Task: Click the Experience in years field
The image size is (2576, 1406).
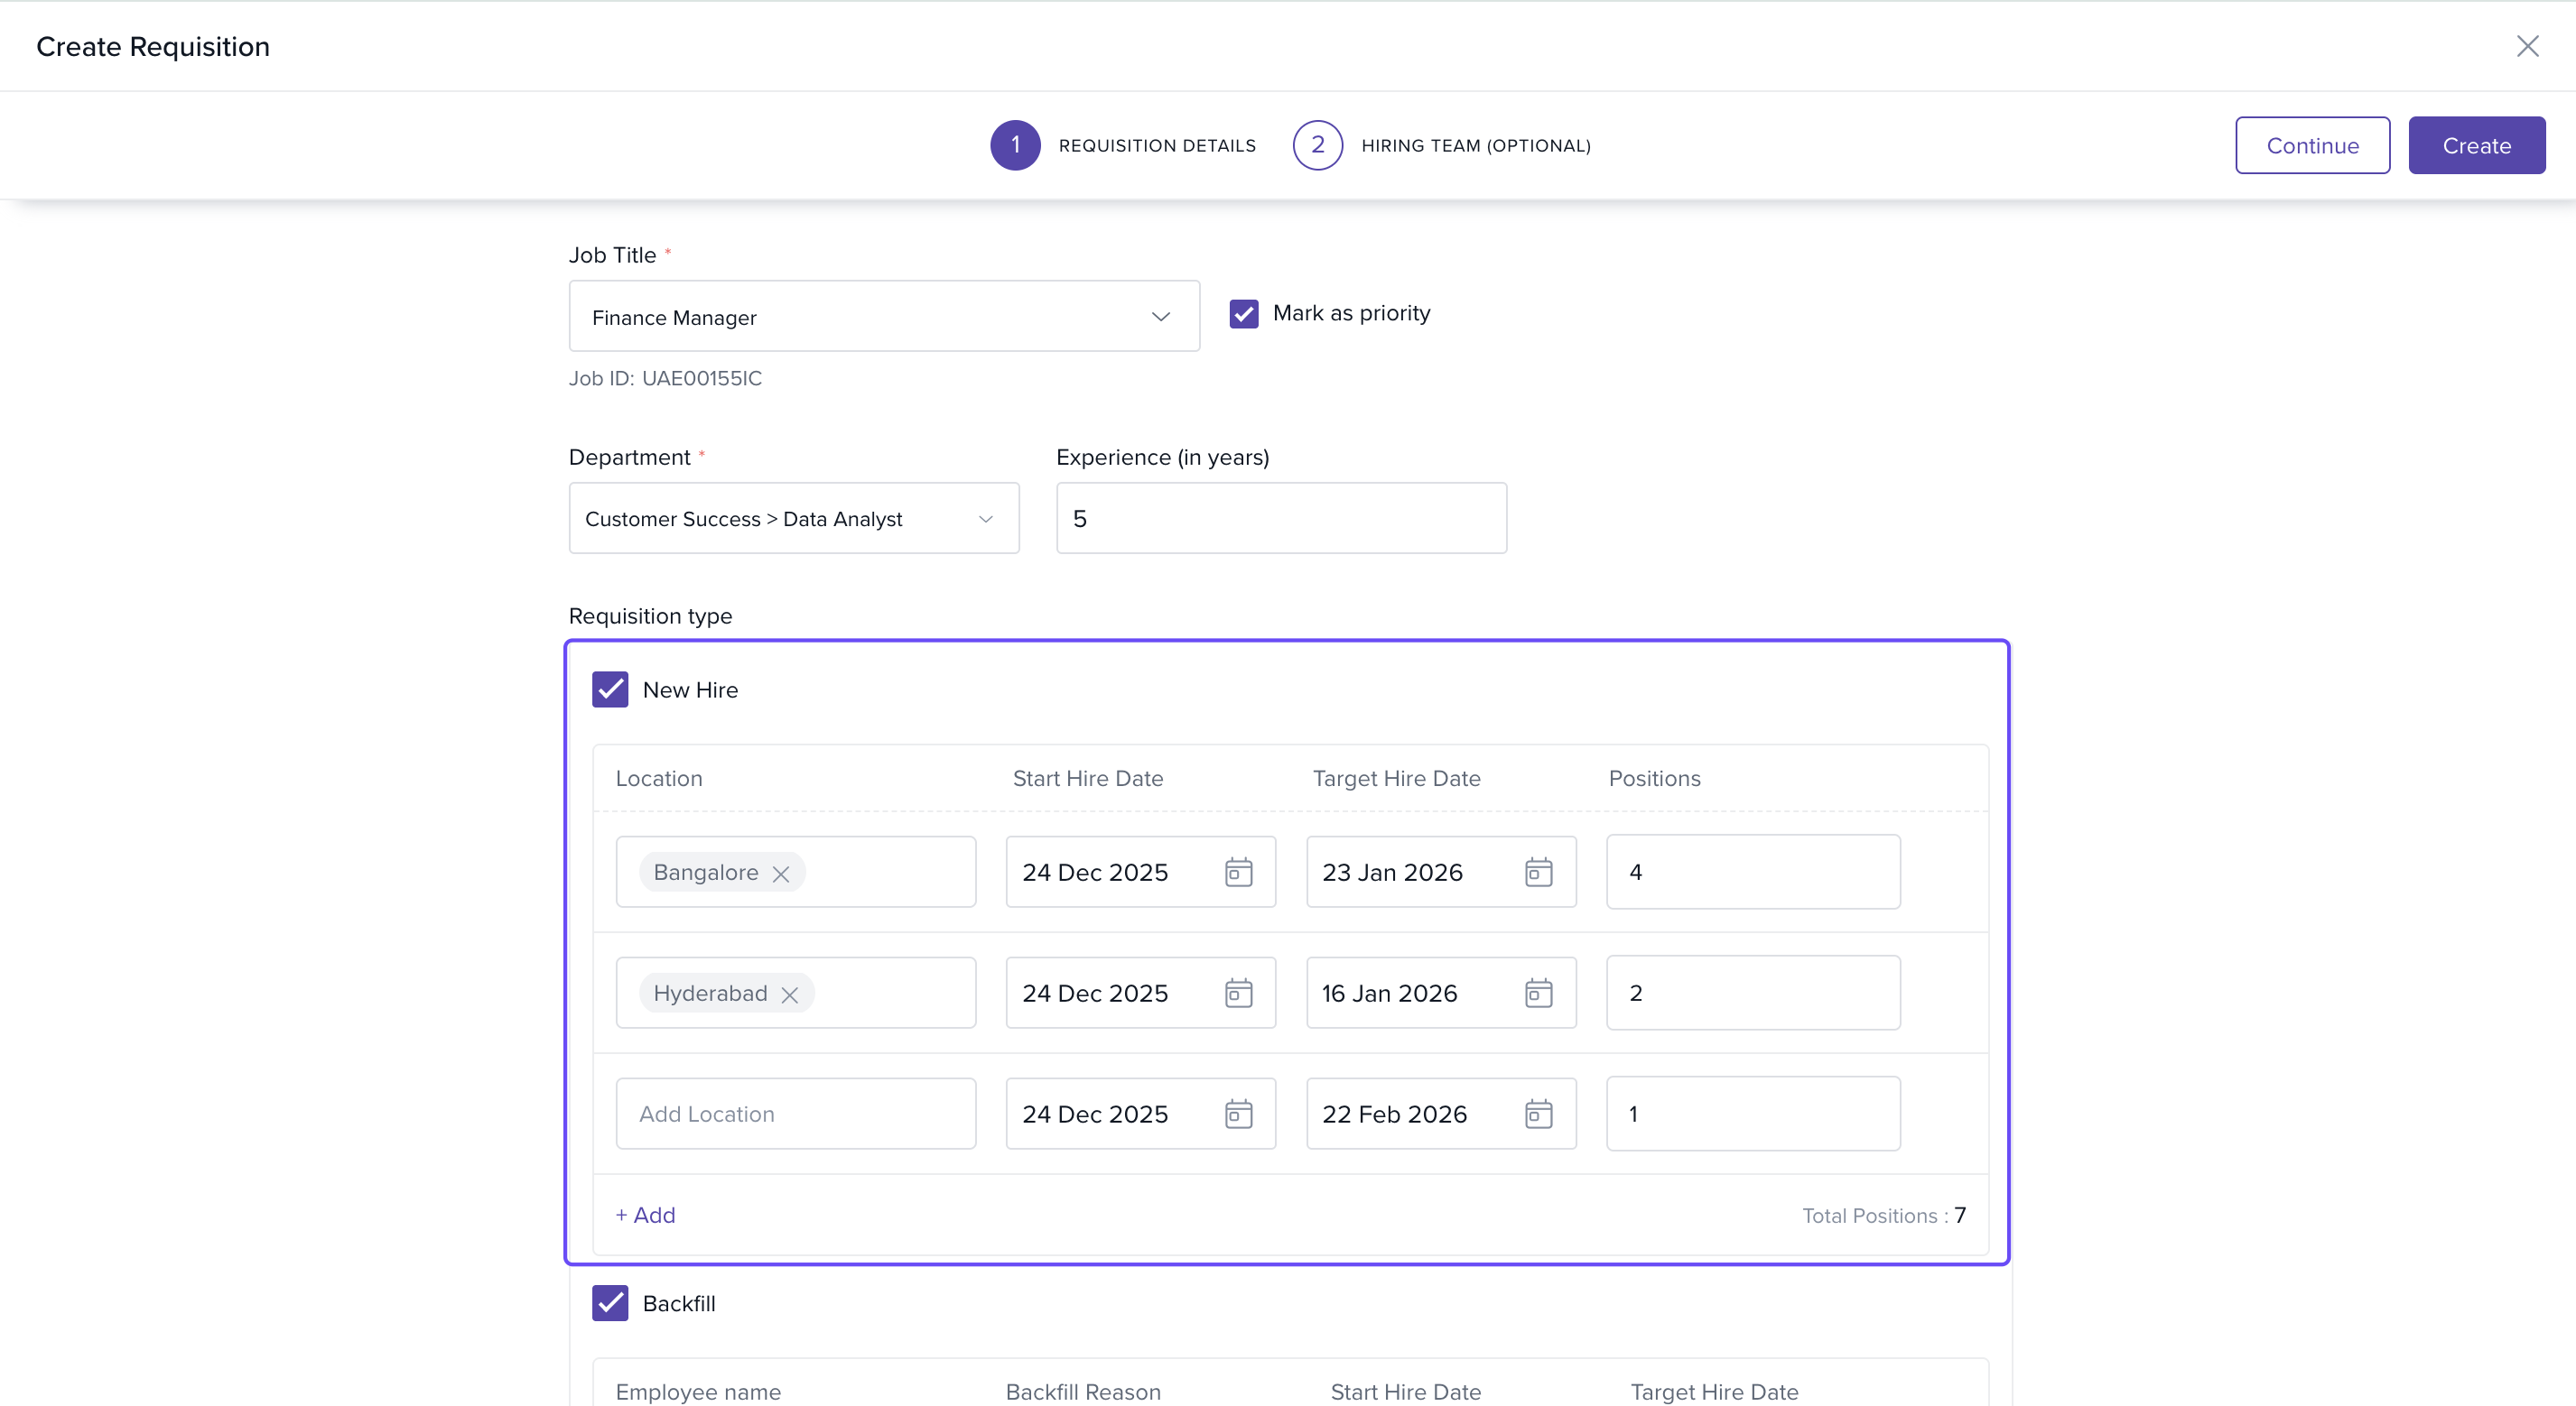Action: (1280, 519)
